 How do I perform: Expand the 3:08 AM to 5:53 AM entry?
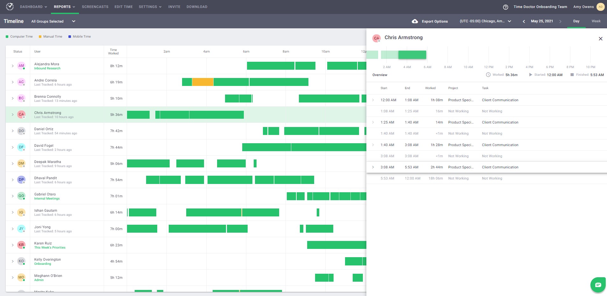(x=373, y=167)
